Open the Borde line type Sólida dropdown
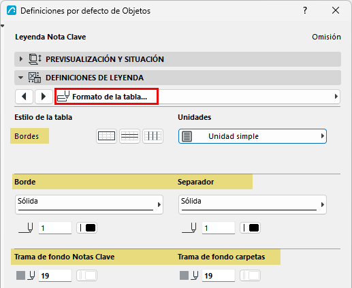This screenshot has width=352, height=288. pos(89,204)
